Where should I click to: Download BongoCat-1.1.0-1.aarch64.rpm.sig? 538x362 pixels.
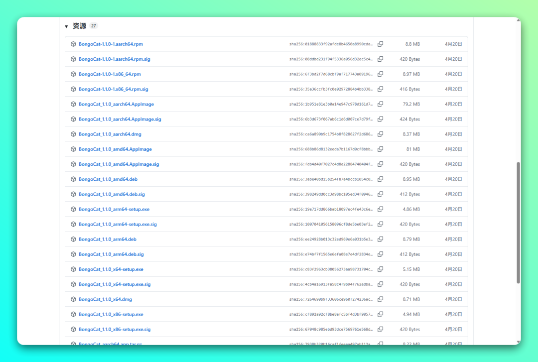(115, 59)
